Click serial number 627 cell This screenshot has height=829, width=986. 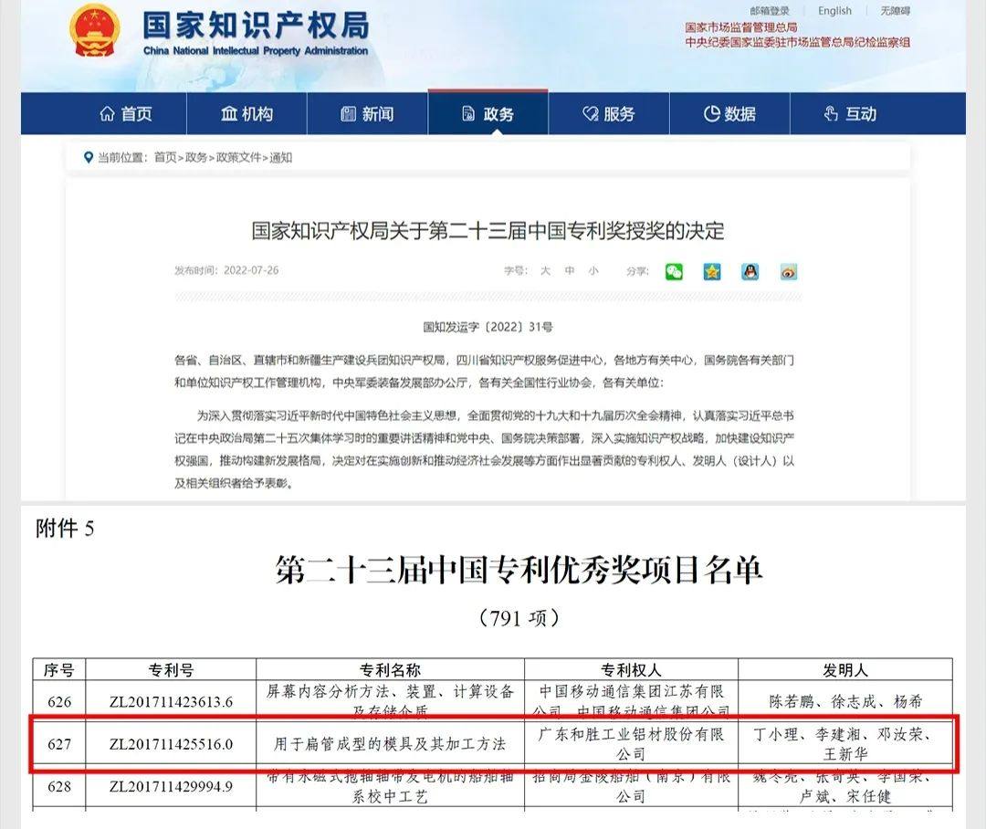click(x=59, y=744)
